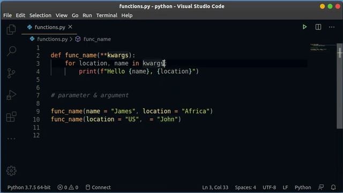
Task: Open notifications bell in status bar
Action: point(333,187)
